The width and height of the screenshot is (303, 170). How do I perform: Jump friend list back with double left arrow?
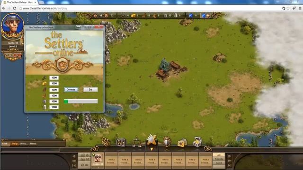click(x=74, y=161)
